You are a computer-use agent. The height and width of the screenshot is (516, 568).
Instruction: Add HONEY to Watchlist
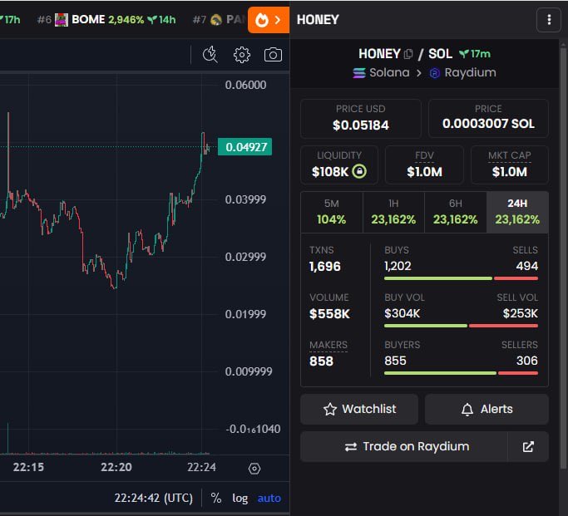(359, 410)
